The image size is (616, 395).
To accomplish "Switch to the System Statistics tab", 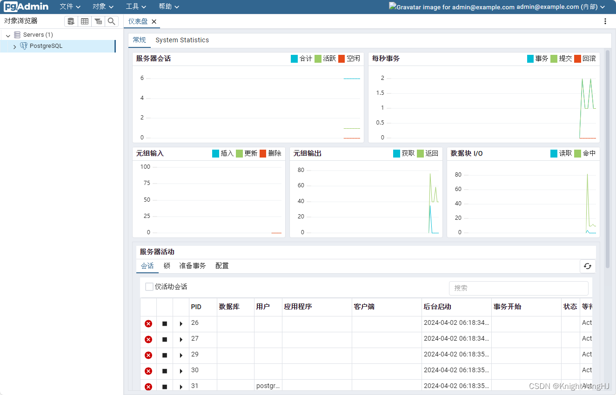I will coord(182,40).
